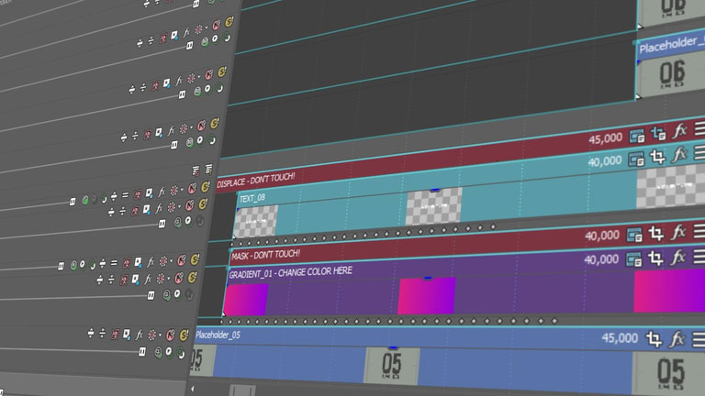The height and width of the screenshot is (396, 705).
Task: Open Track Motion in Placeholder_05 track header
Action: pos(127,334)
